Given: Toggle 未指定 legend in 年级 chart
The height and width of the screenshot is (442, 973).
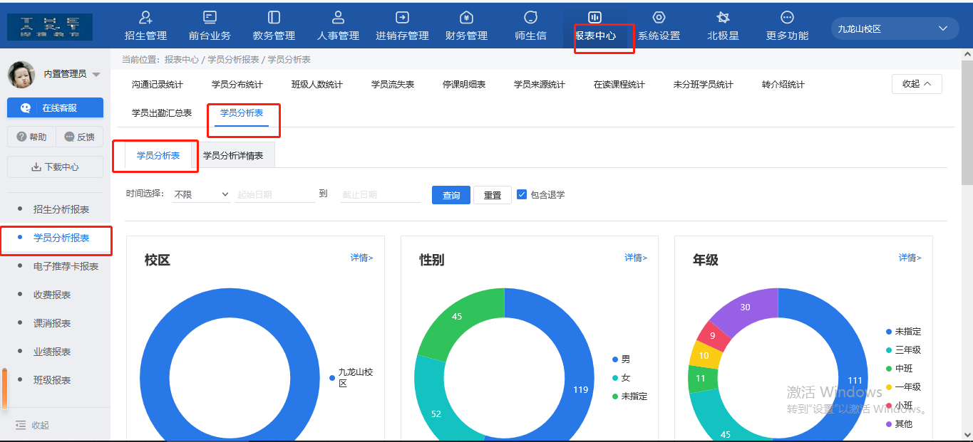Looking at the screenshot, I should click(x=903, y=332).
